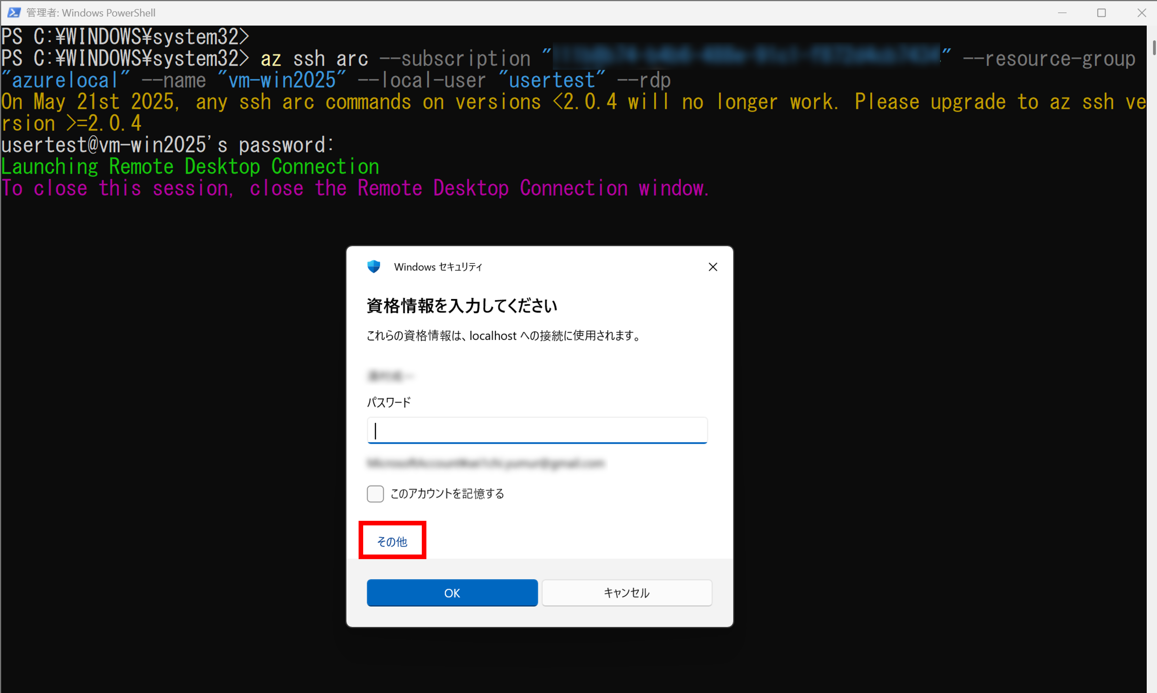
Task: Click the "On May 21st 2025" warning line
Action: coord(574,113)
